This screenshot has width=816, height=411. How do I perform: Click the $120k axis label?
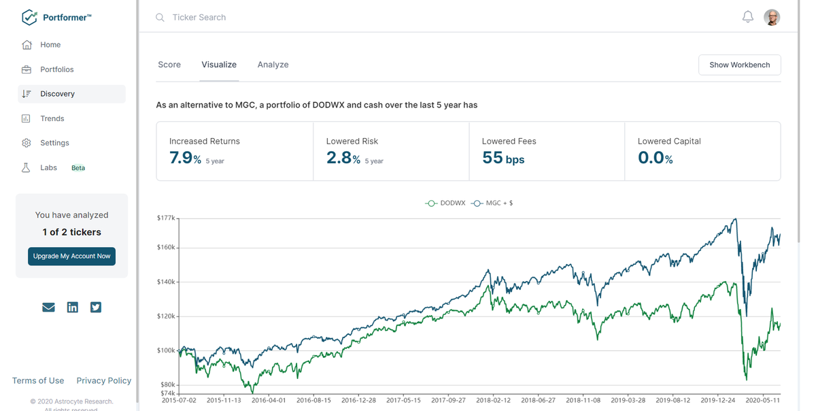point(166,316)
